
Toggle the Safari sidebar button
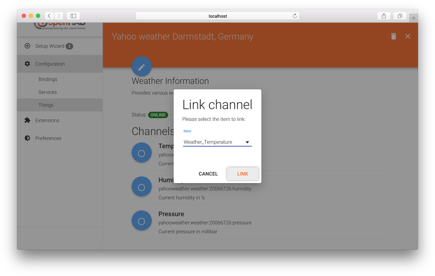(x=73, y=16)
